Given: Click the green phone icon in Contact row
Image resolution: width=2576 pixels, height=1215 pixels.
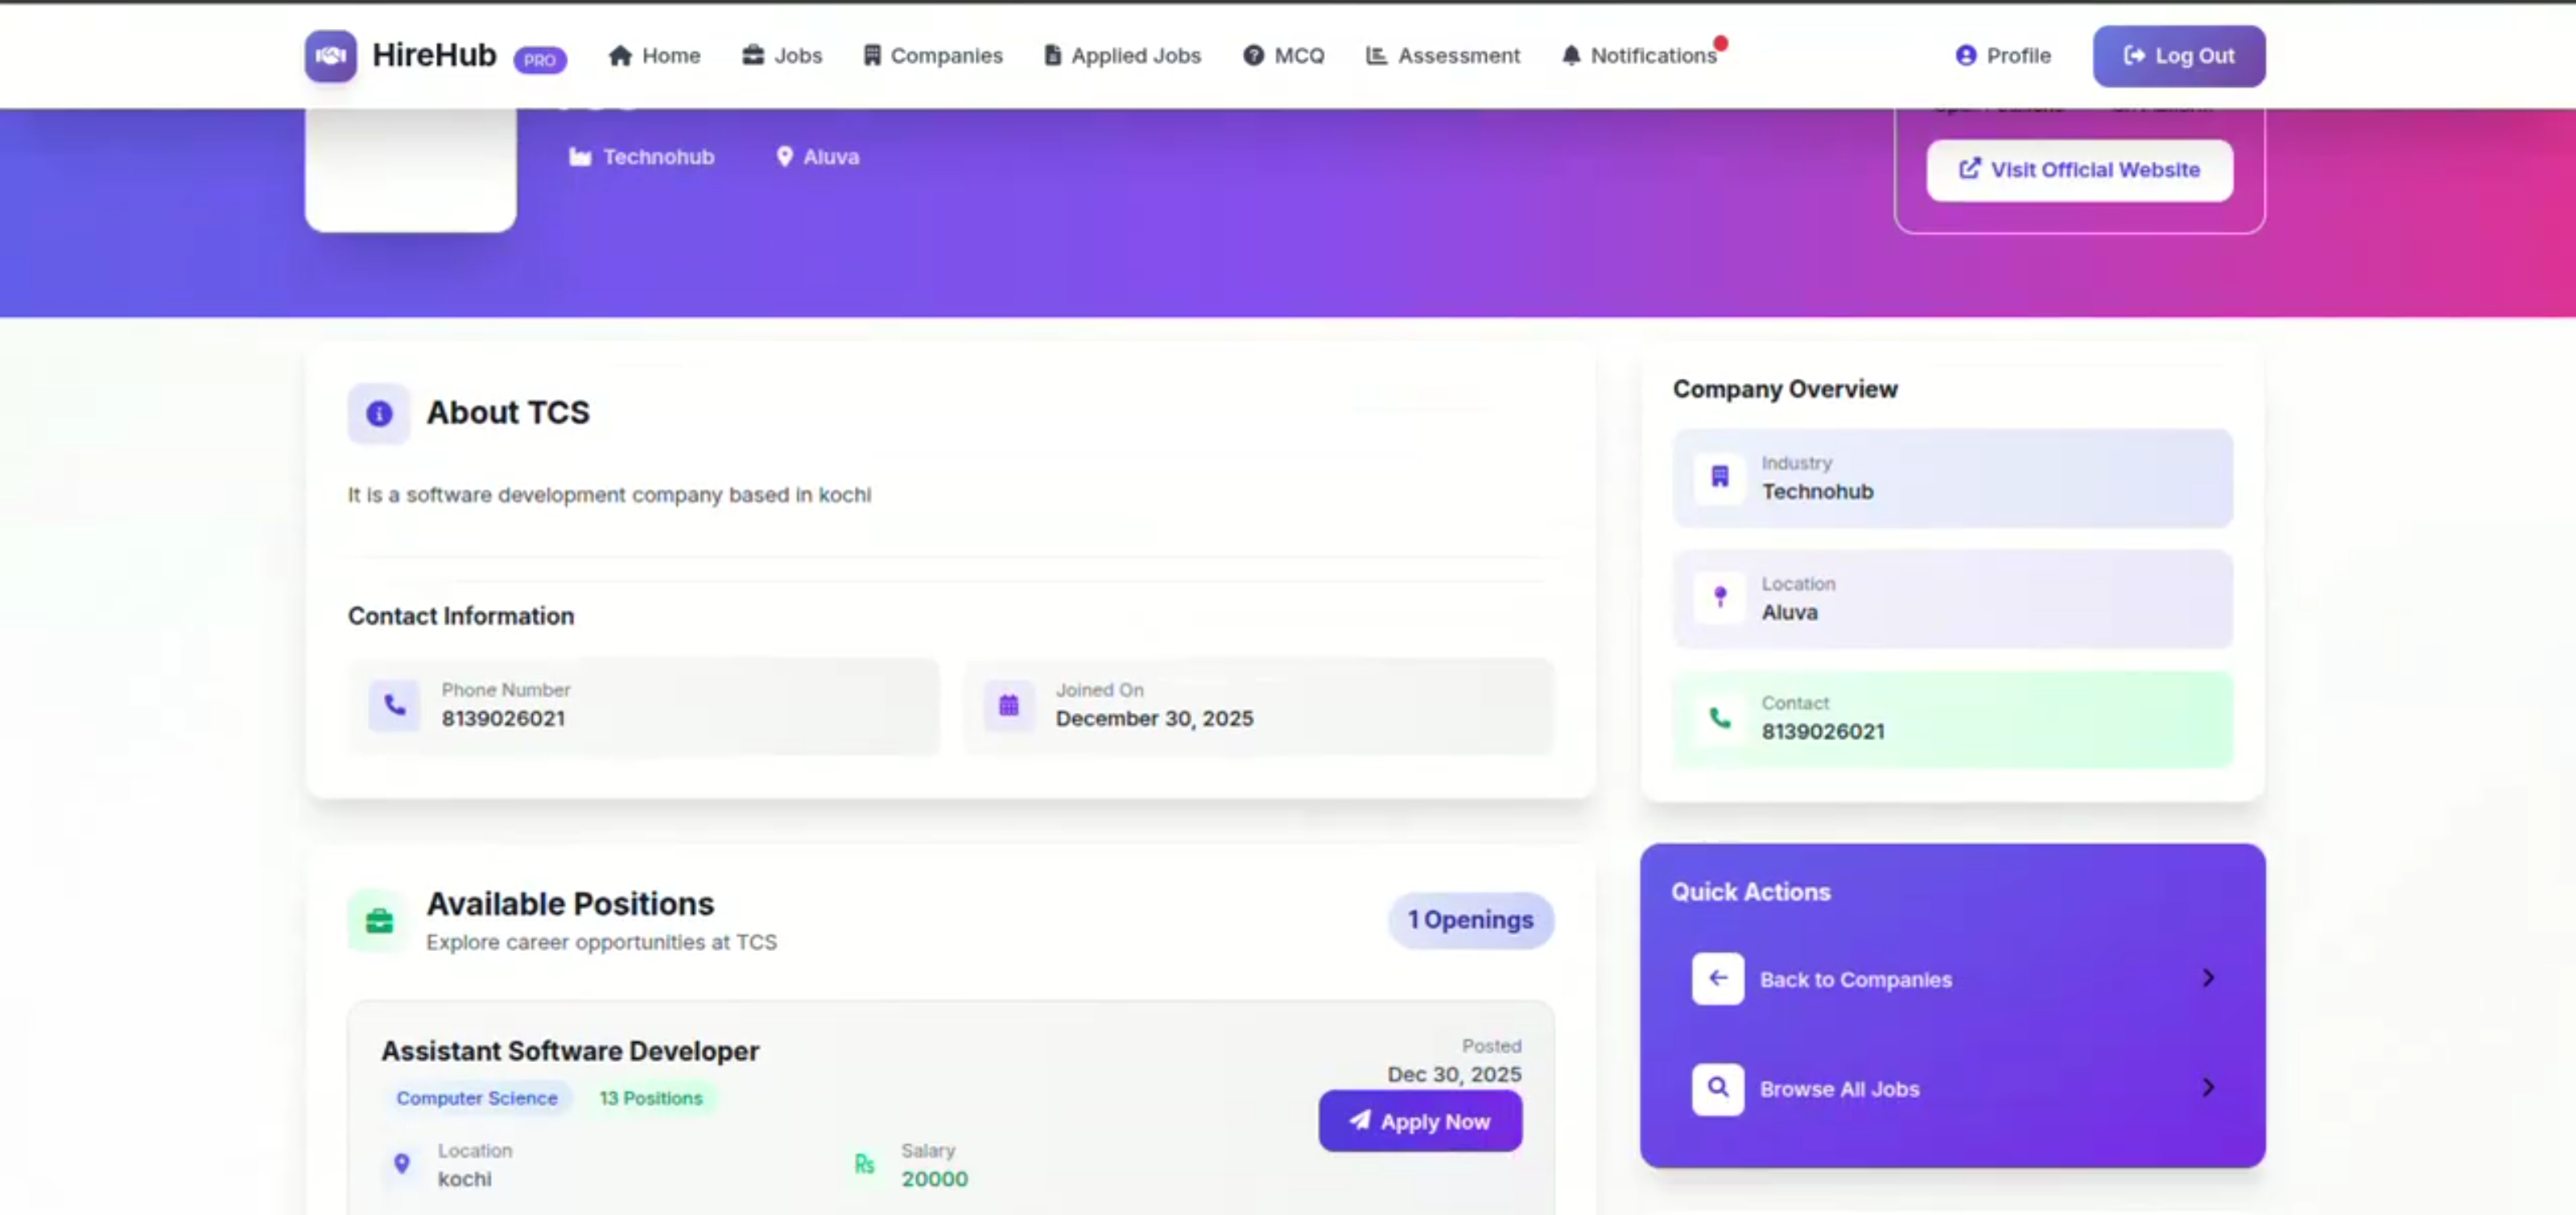Looking at the screenshot, I should click(x=1720, y=718).
